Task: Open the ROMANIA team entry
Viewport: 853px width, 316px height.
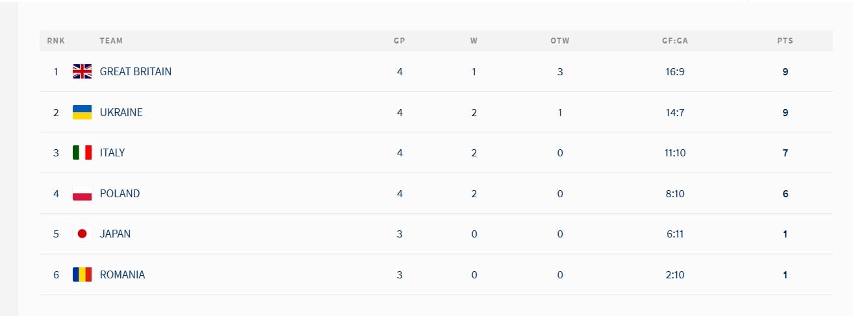Action: click(x=122, y=274)
